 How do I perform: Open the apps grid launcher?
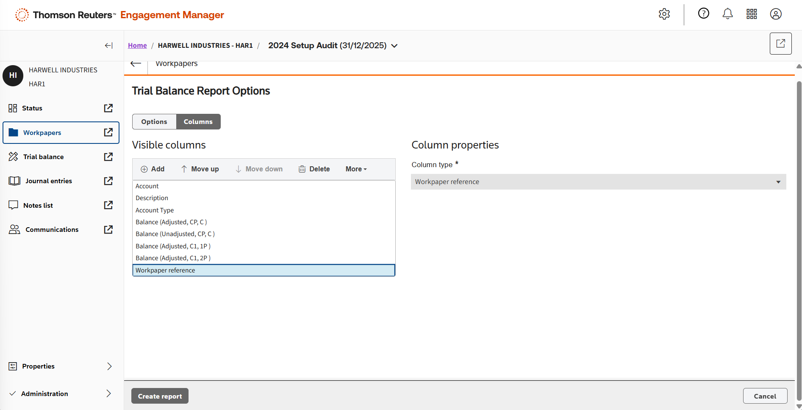click(x=752, y=14)
